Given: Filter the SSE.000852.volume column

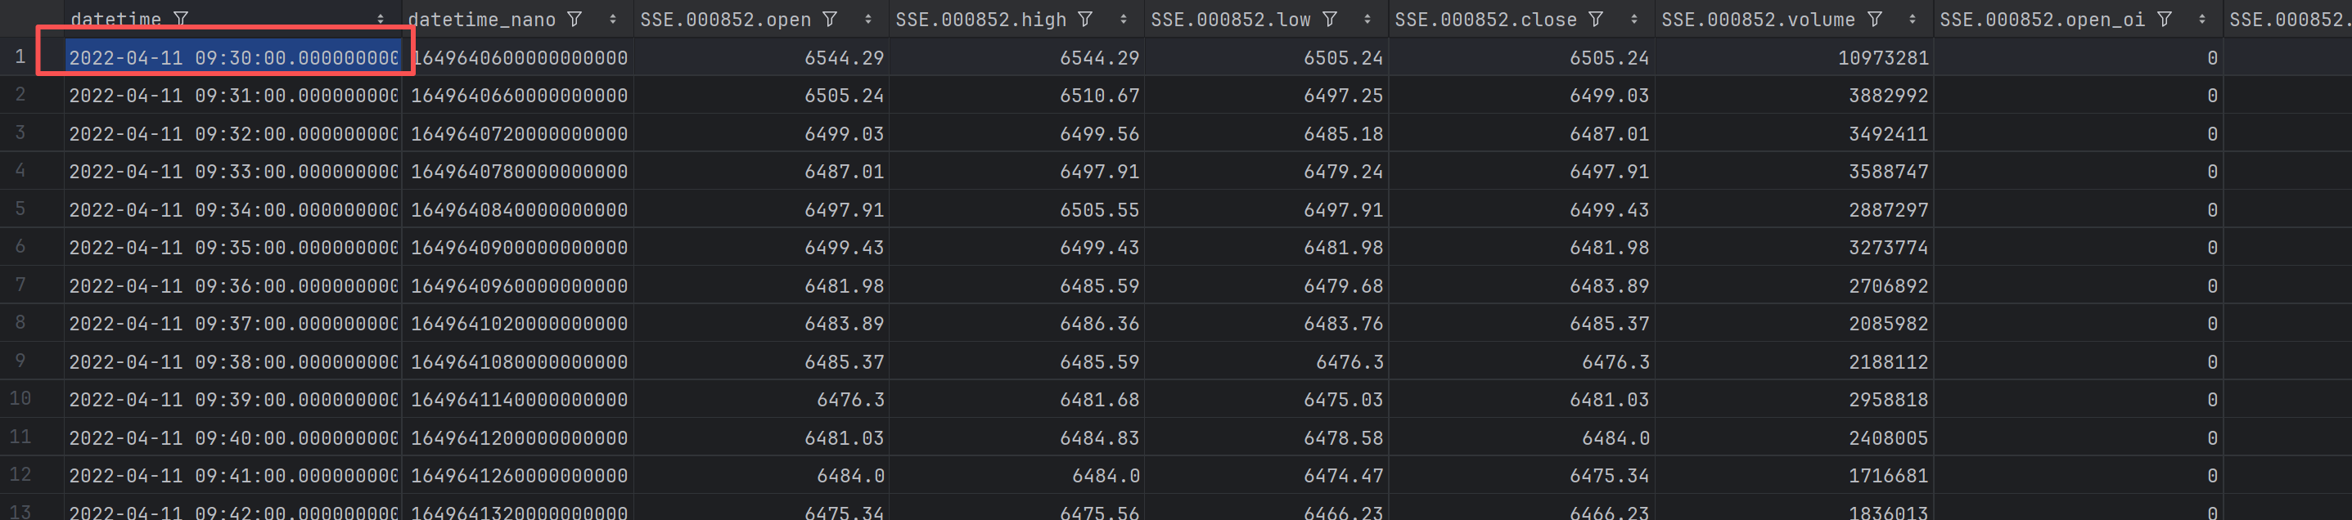Looking at the screenshot, I should tap(1874, 18).
